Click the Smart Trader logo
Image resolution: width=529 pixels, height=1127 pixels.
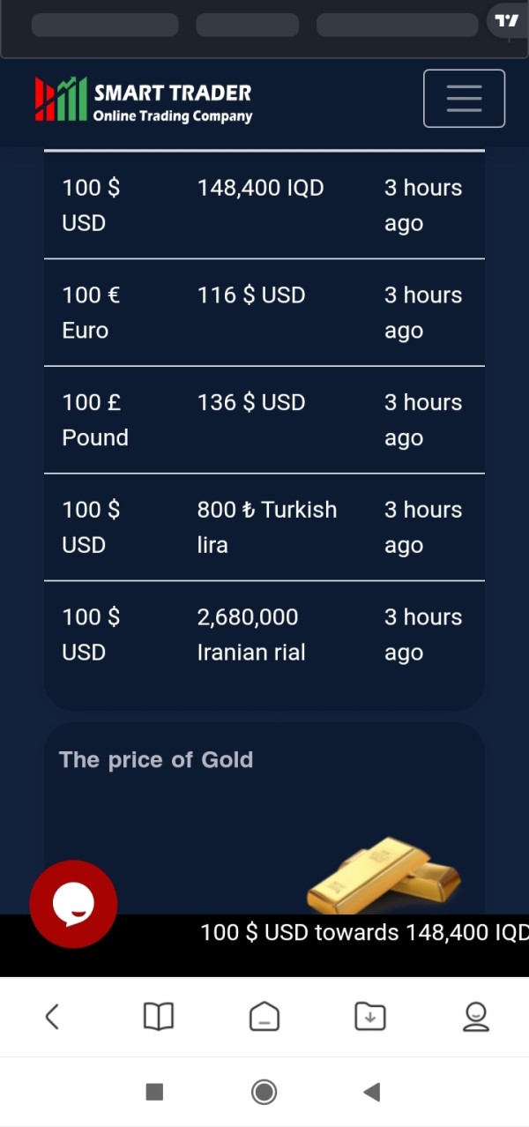(144, 100)
